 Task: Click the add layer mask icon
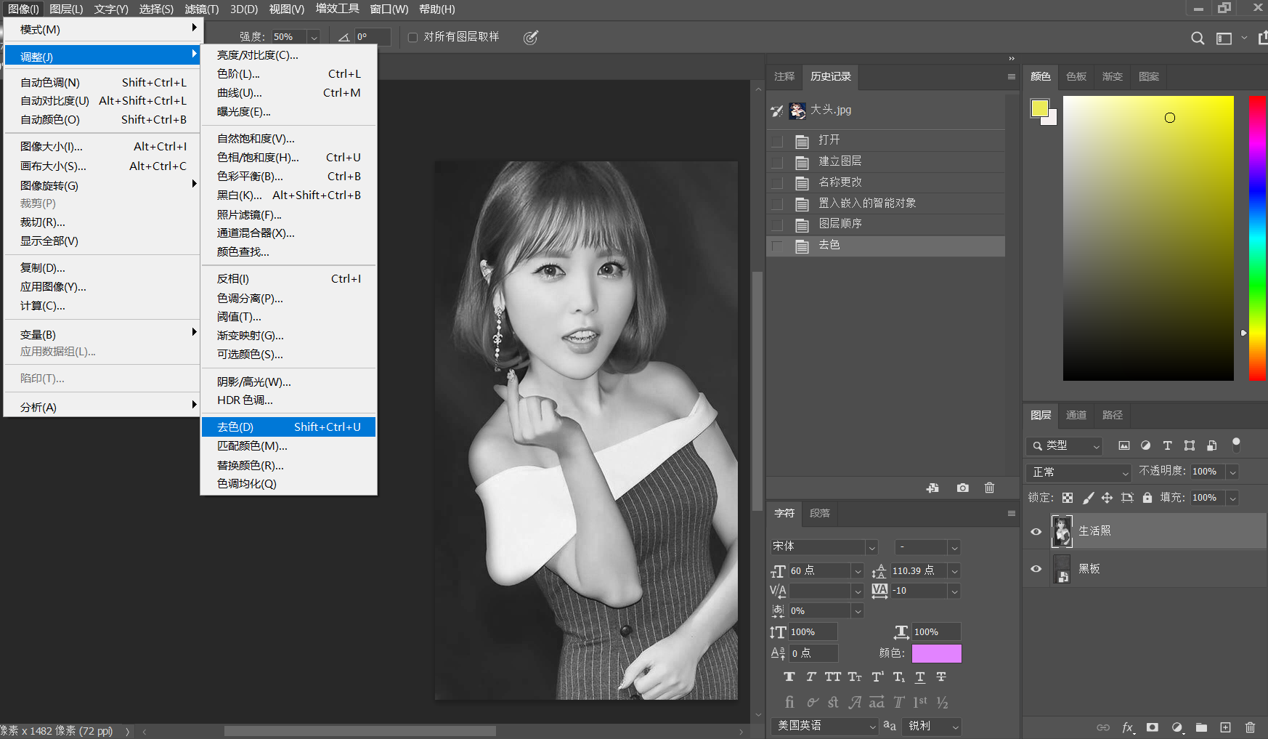(1152, 727)
